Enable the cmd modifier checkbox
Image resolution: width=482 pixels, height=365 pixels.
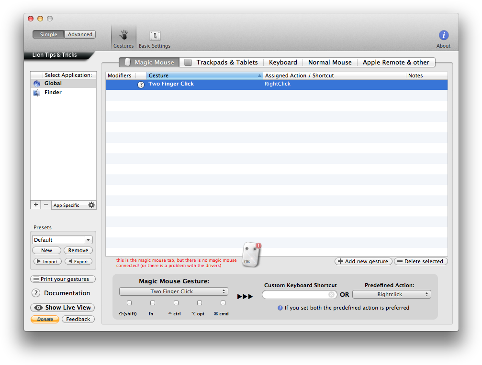click(x=223, y=303)
